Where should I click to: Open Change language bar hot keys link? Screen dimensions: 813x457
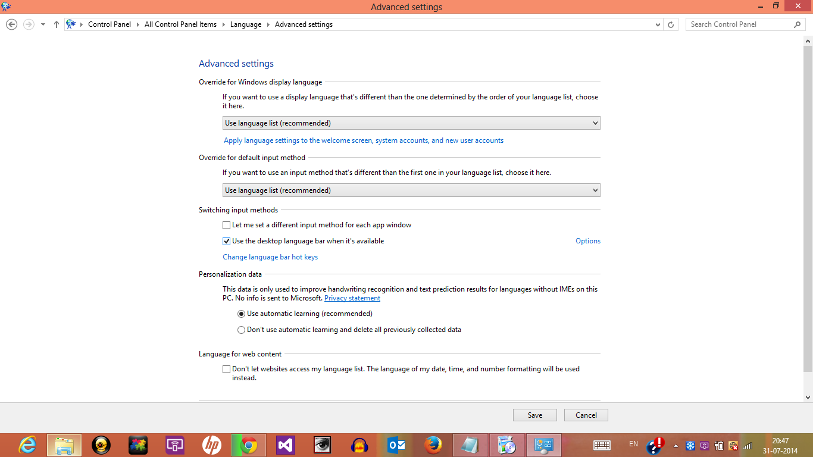pyautogui.click(x=270, y=257)
